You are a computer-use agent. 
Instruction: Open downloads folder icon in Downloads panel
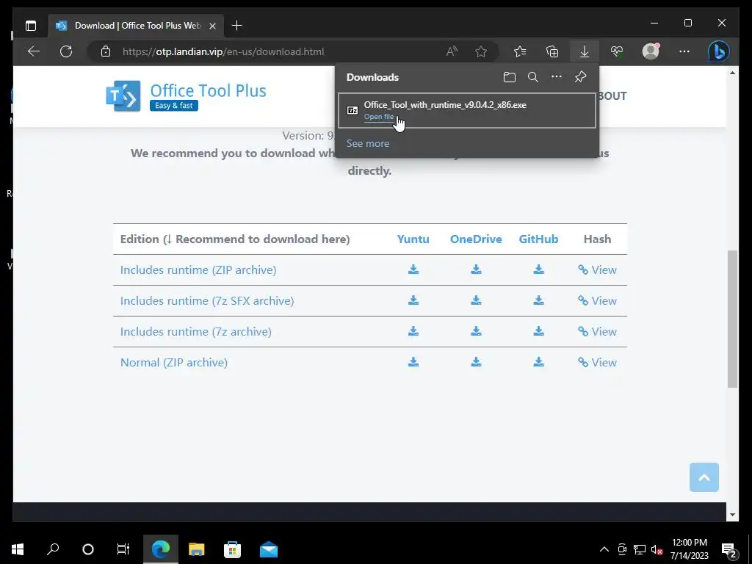coord(510,77)
